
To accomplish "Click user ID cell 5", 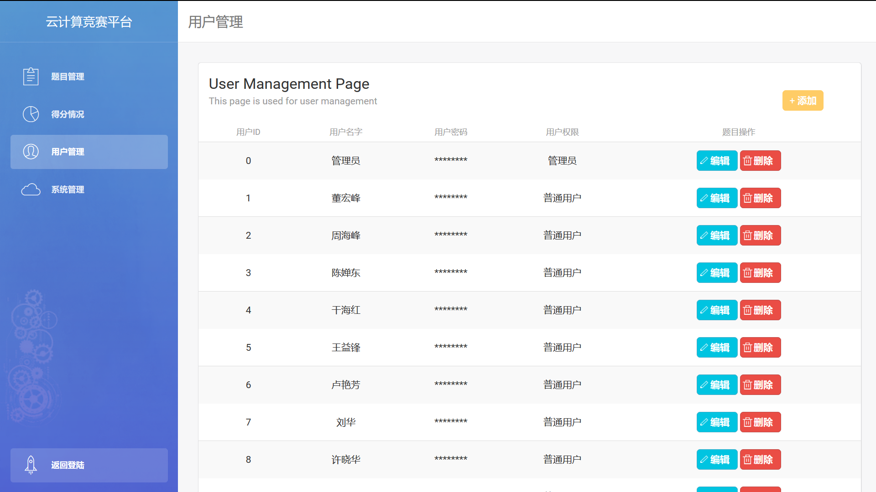I will pyautogui.click(x=248, y=348).
